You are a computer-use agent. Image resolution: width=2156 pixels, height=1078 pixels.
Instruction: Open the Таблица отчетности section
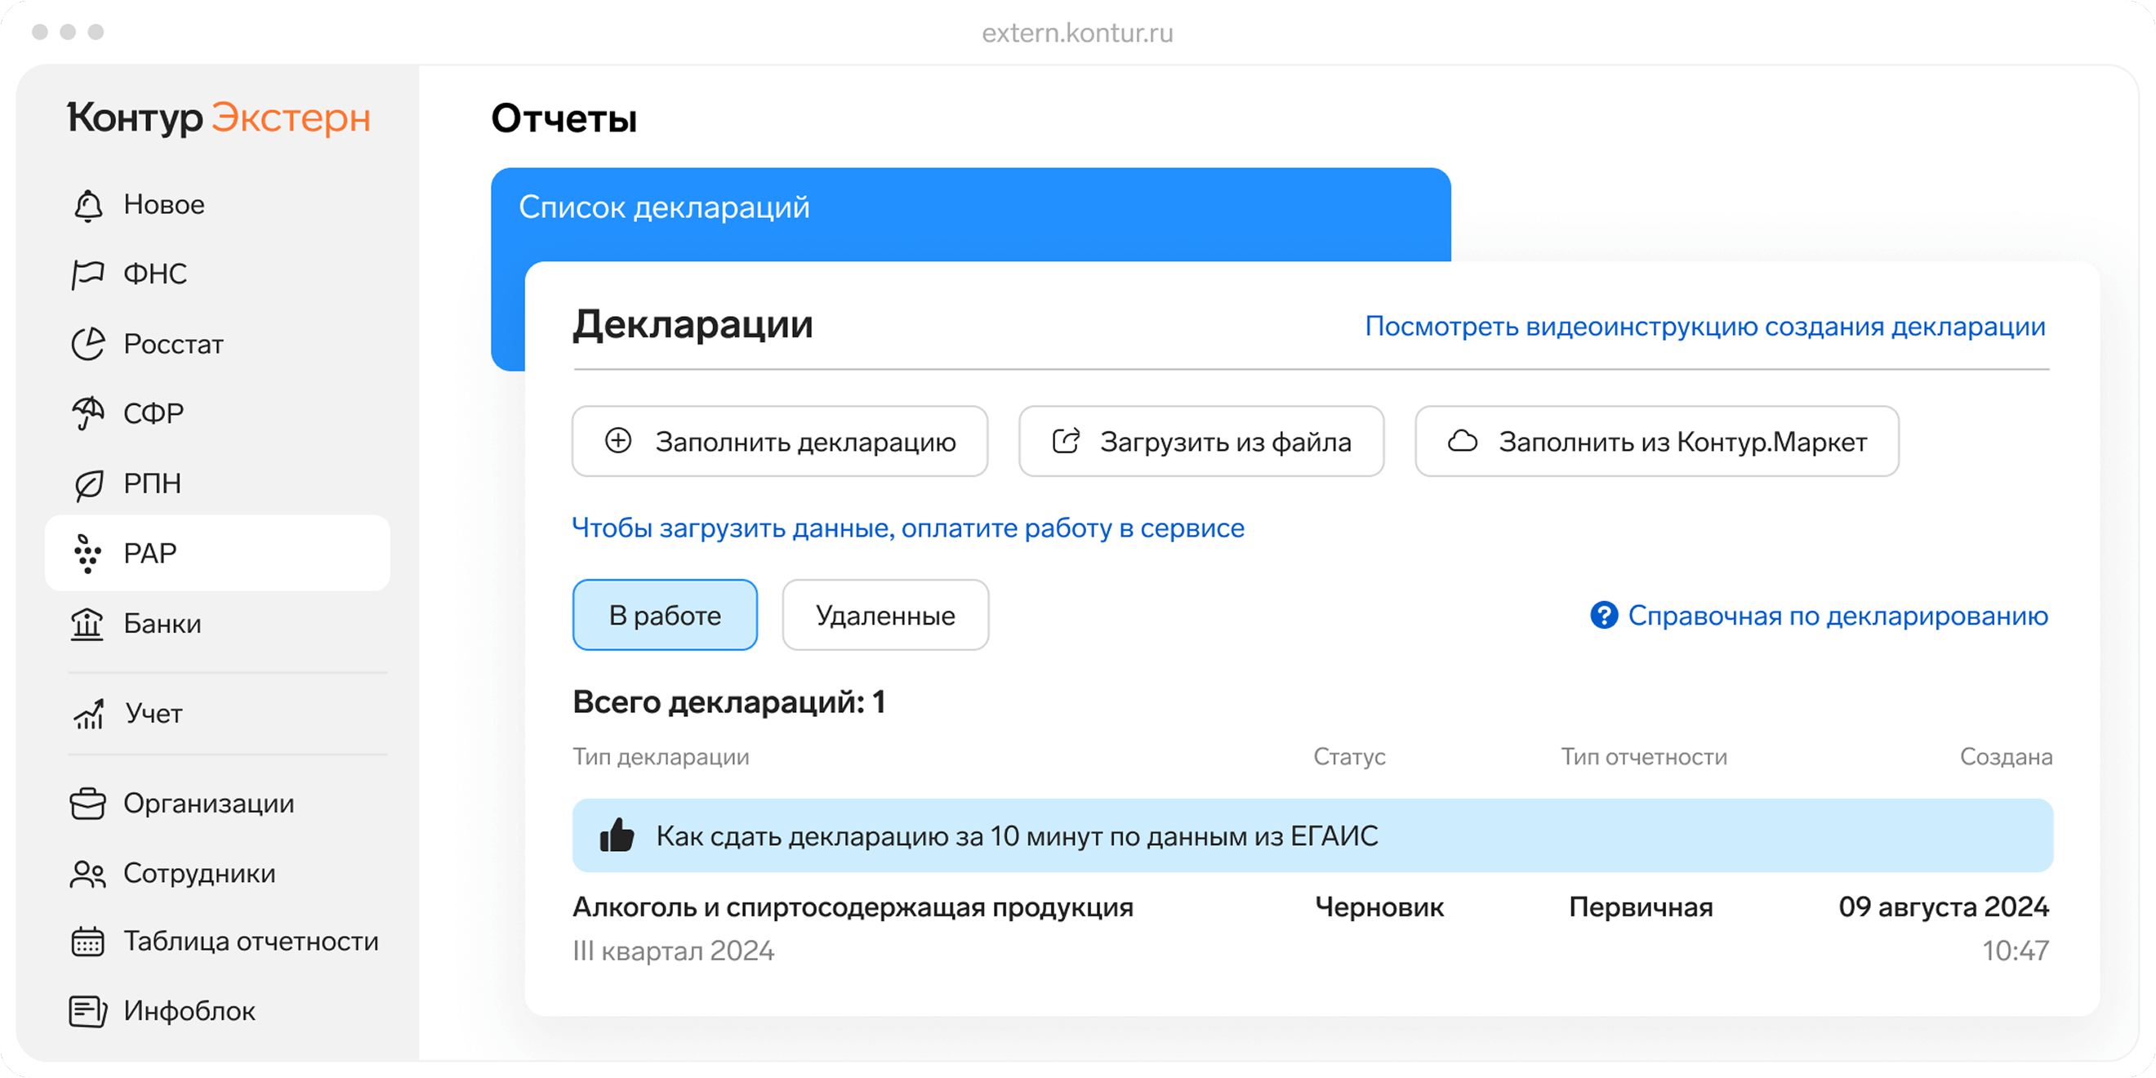tap(250, 942)
